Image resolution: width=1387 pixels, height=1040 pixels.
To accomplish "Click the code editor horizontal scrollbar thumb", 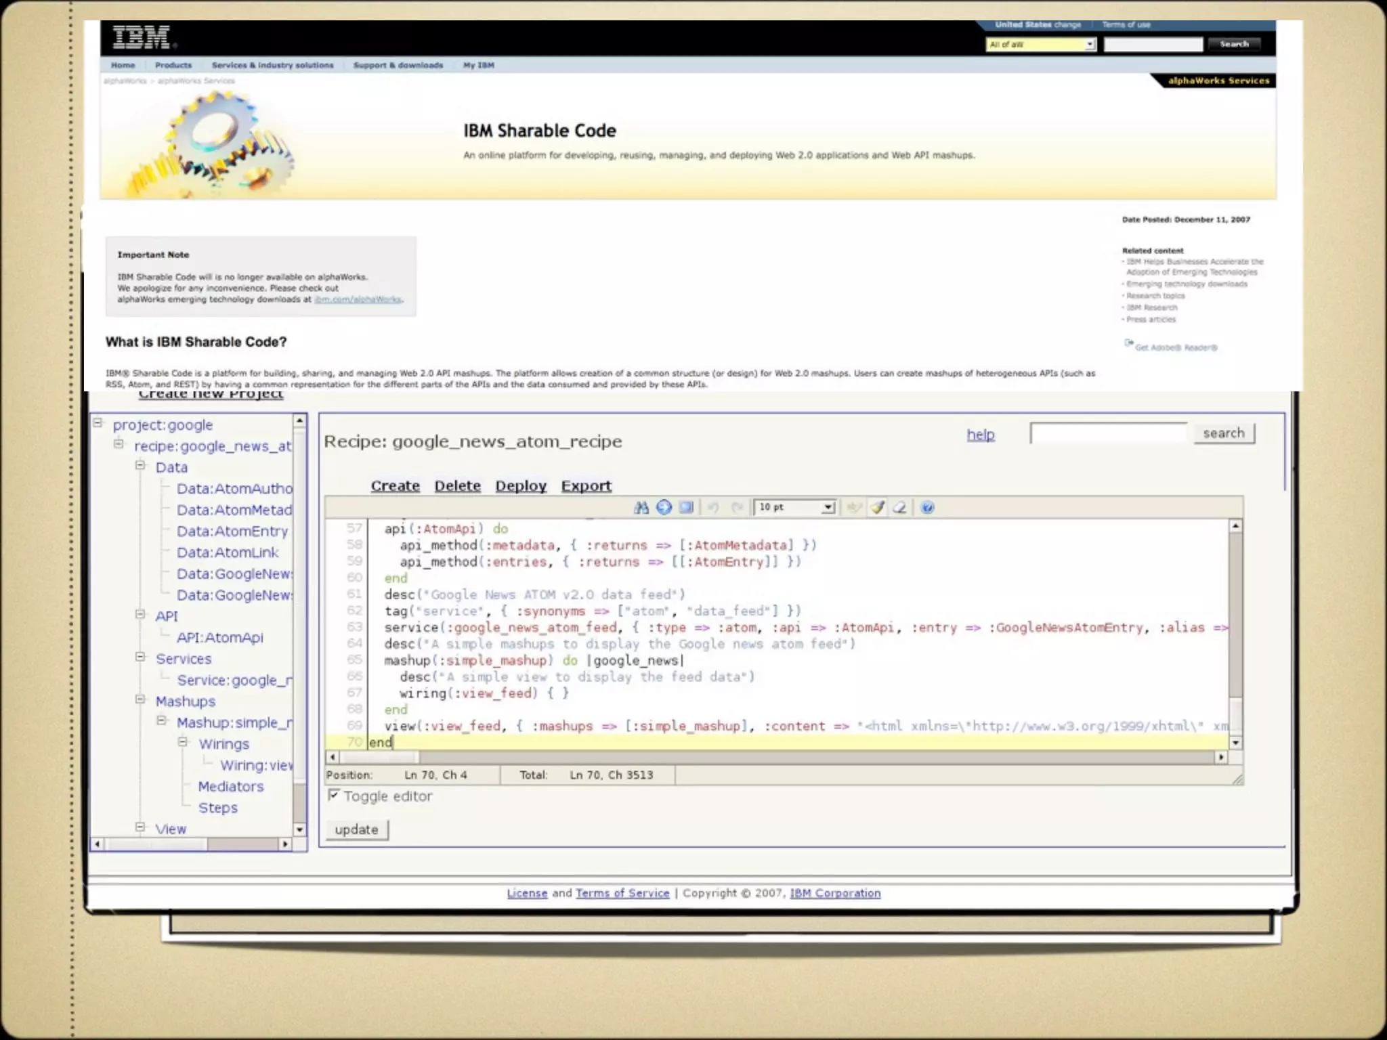I will (x=379, y=757).
